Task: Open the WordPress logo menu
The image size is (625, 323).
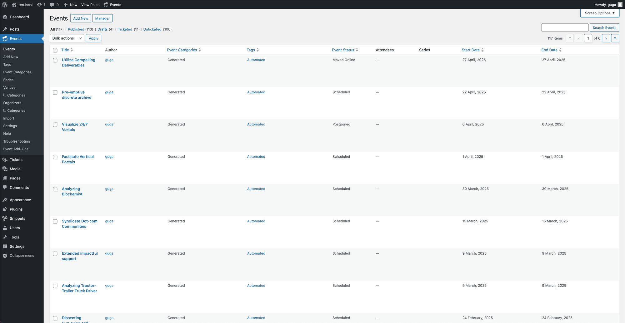Action: click(x=4, y=5)
